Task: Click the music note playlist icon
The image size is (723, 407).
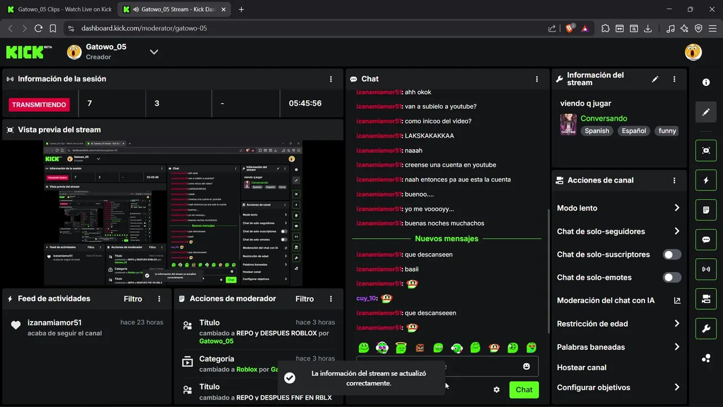Action: coord(670,28)
